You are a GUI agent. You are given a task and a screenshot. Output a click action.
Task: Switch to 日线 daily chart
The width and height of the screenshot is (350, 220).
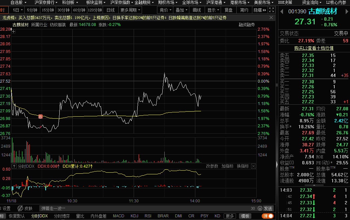pyautogui.click(x=110, y=10)
